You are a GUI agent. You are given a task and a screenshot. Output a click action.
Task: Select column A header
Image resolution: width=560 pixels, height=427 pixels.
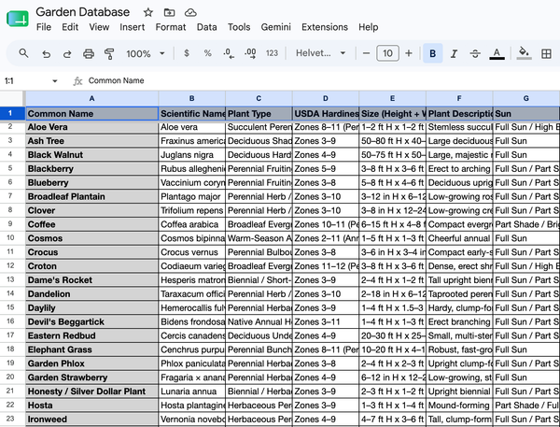(x=92, y=98)
